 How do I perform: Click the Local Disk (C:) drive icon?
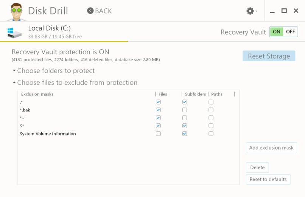point(14,33)
